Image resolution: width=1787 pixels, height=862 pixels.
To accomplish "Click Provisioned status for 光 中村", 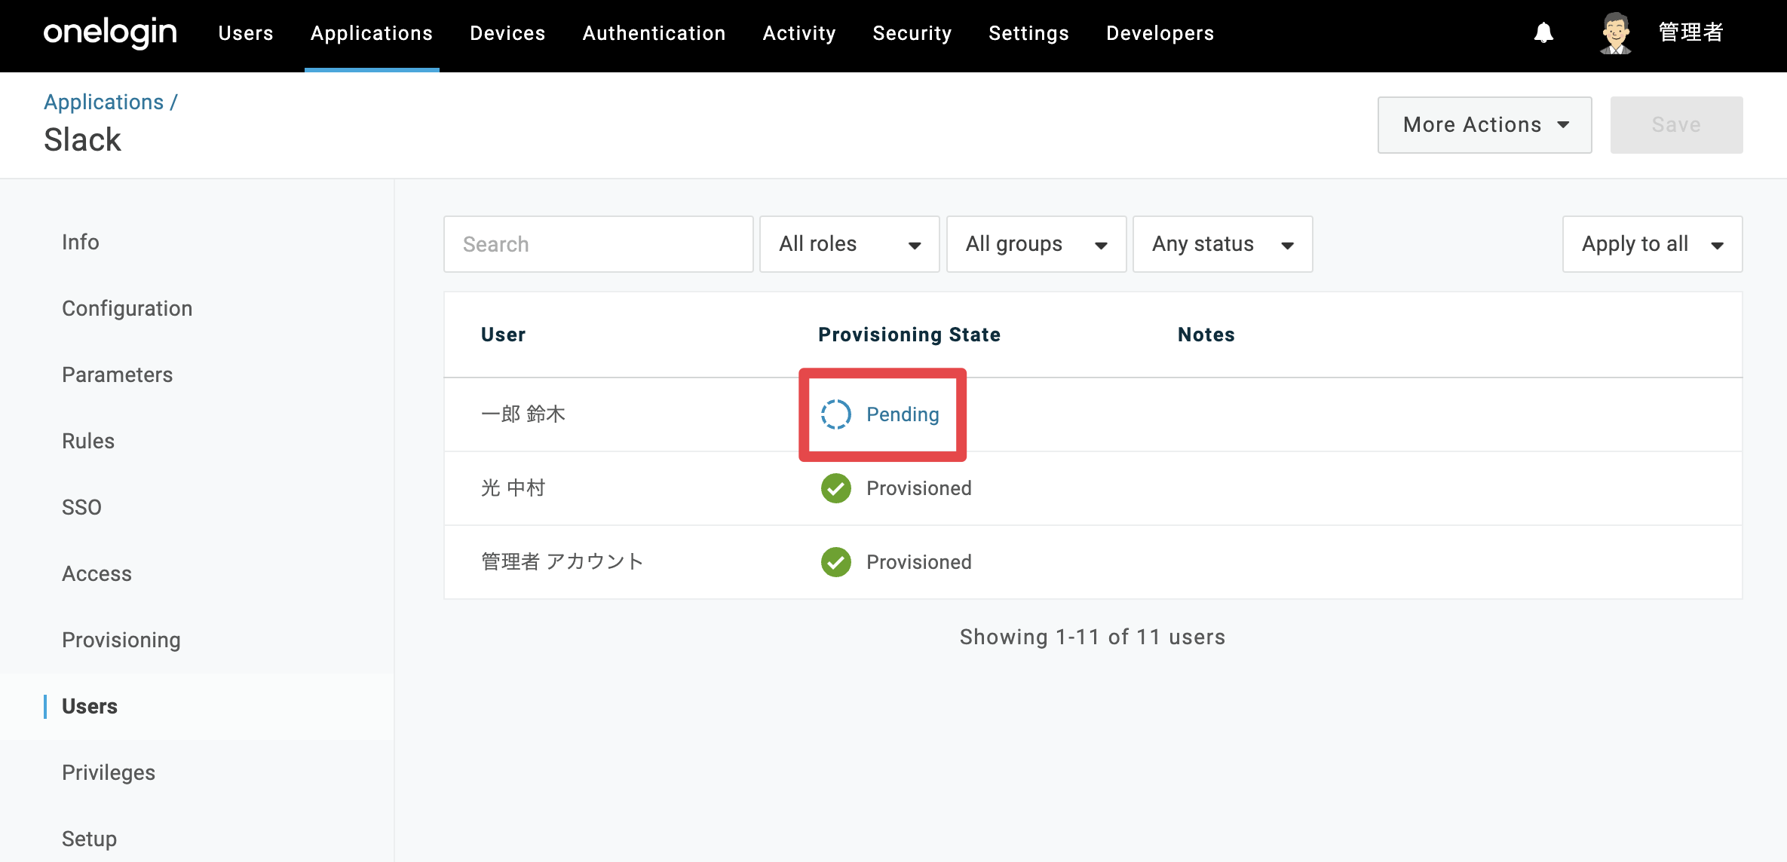I will coord(918,488).
